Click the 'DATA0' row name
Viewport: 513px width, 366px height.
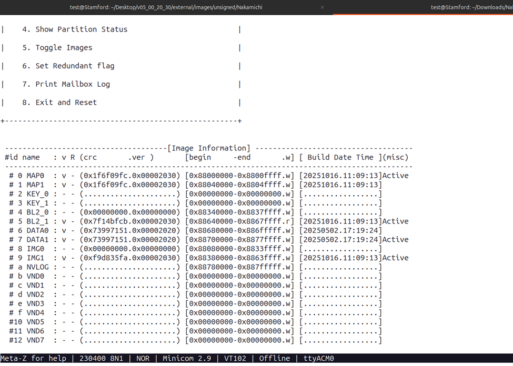37,230
